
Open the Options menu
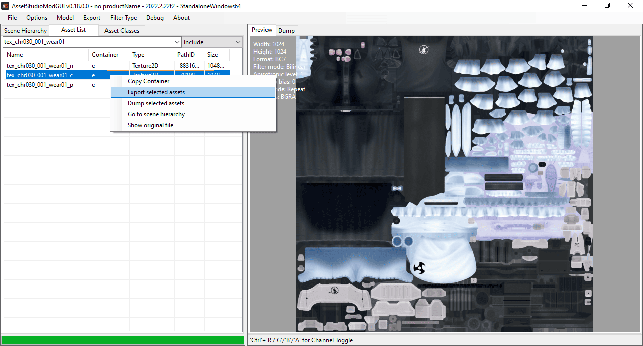click(x=37, y=18)
